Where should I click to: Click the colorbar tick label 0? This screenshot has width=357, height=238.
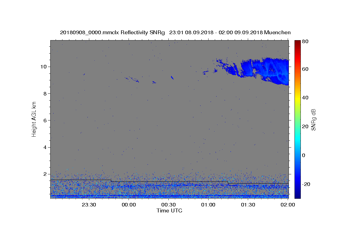point(304,155)
